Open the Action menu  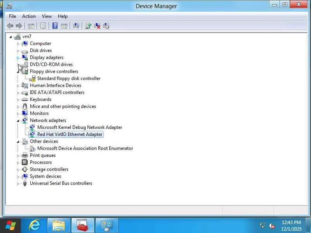click(x=29, y=16)
